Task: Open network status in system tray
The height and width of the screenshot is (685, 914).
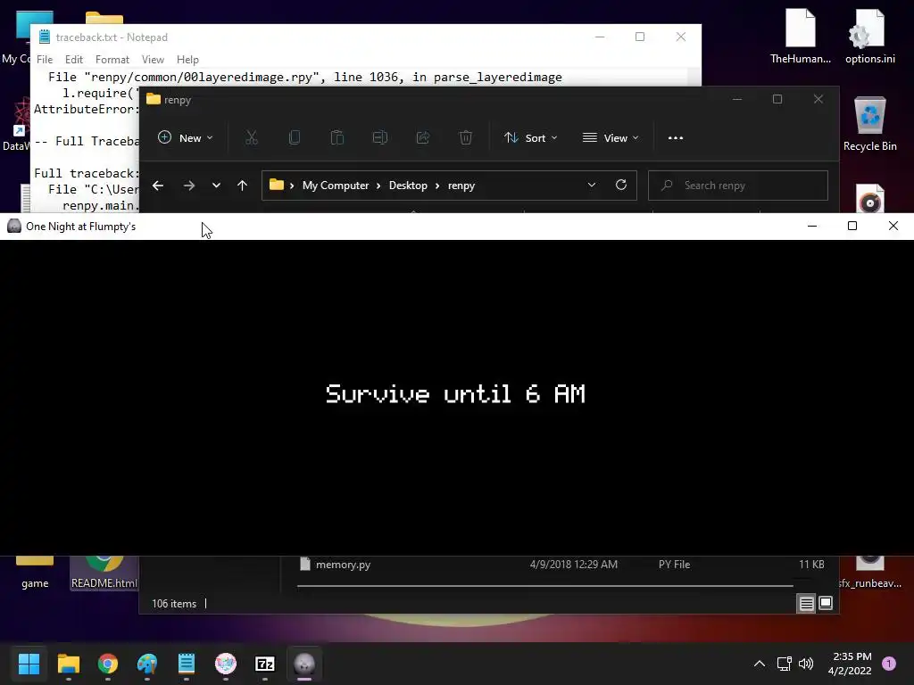Action: (x=784, y=664)
